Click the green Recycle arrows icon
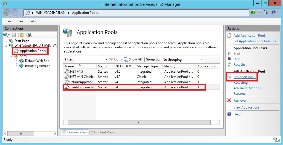 coord(229,64)
